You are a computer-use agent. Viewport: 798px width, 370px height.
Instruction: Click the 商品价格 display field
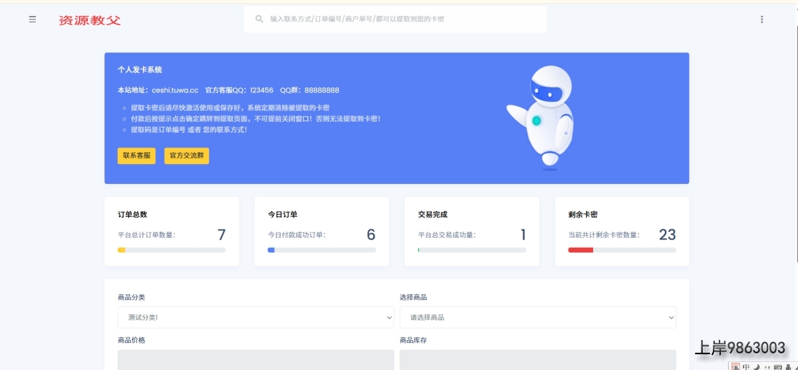(x=255, y=359)
